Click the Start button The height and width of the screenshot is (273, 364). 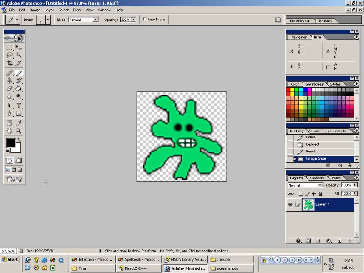(10, 259)
